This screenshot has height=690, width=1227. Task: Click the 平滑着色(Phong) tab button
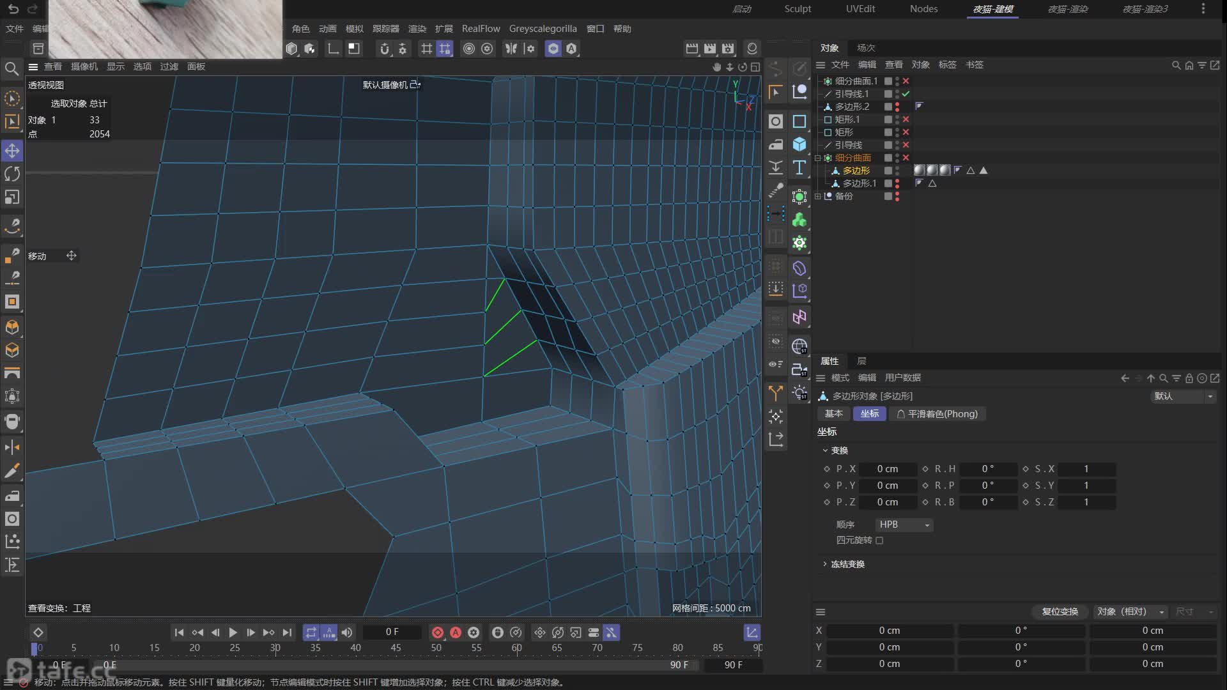[937, 414]
